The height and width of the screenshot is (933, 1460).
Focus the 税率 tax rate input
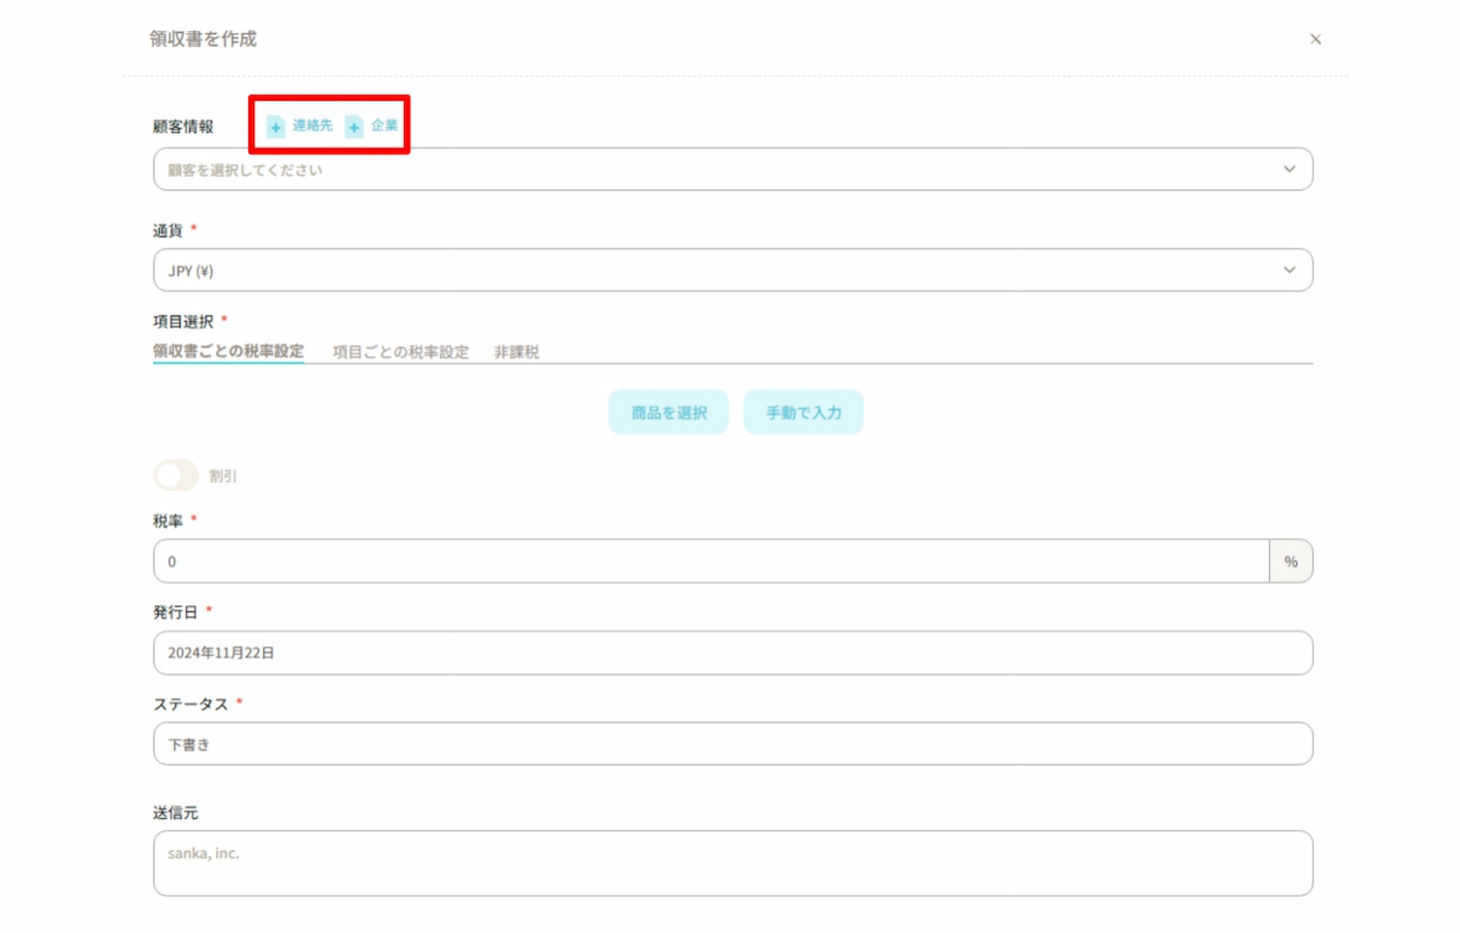pyautogui.click(x=712, y=561)
